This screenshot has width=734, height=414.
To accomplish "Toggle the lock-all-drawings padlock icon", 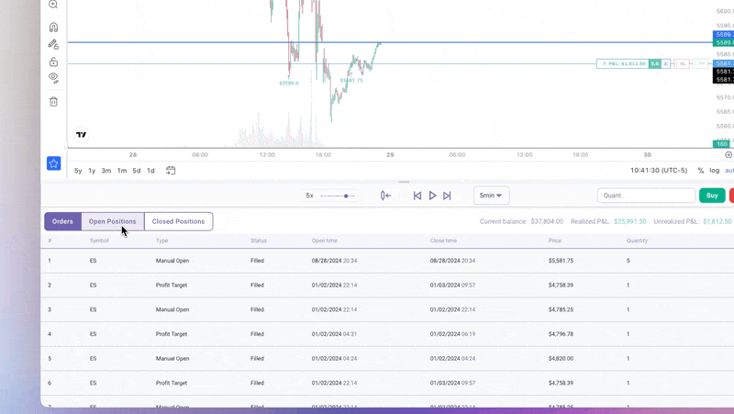I will [53, 62].
